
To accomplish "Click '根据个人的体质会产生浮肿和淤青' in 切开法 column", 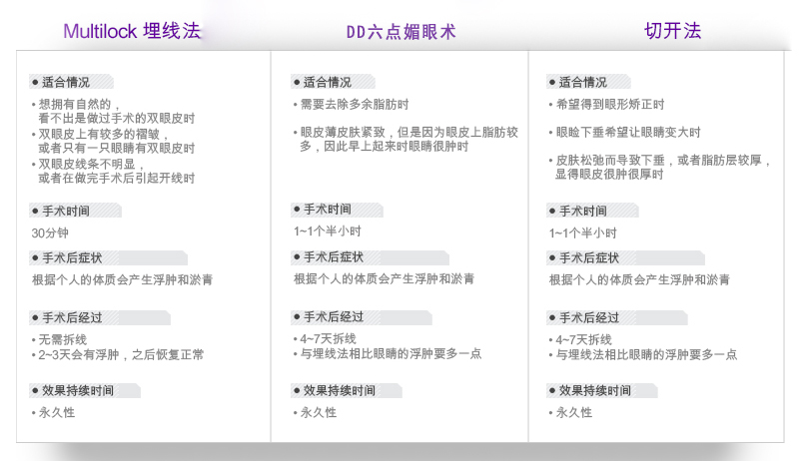I will click(639, 280).
